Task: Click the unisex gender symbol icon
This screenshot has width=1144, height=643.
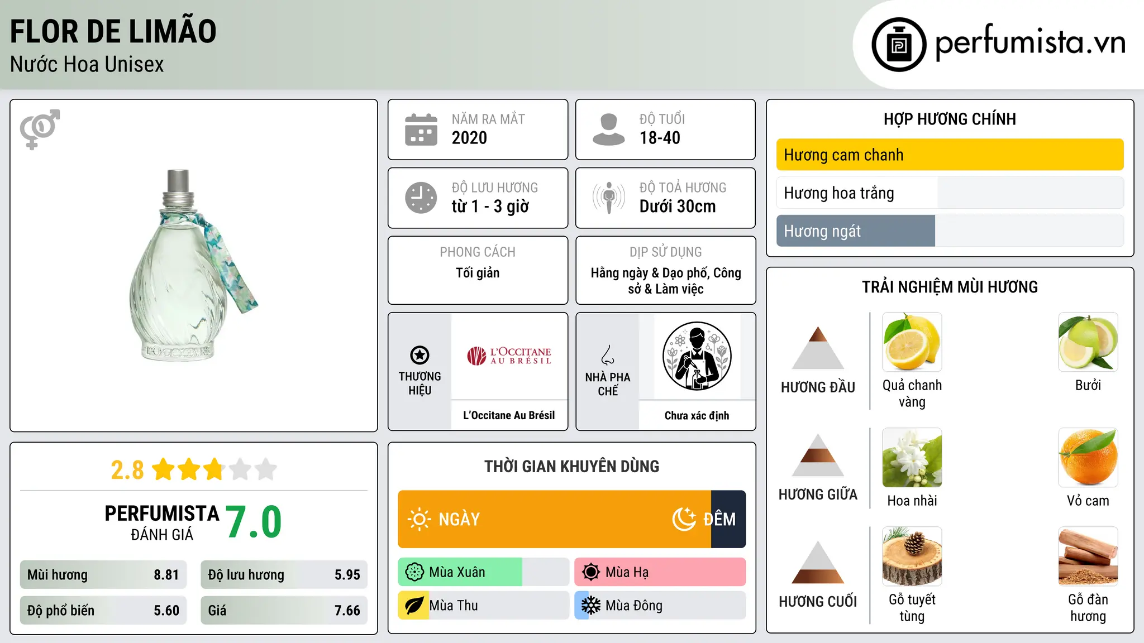Action: click(40, 129)
